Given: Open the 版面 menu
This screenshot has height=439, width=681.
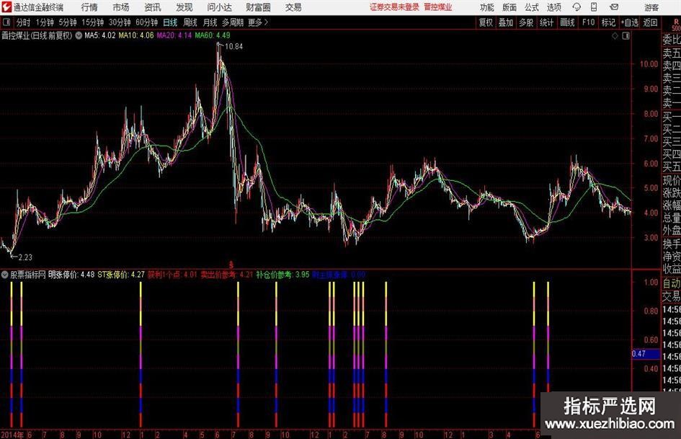Looking at the screenshot, I should pos(509,7).
